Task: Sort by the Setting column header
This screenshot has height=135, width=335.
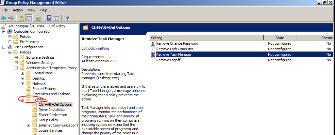Action: 206,38
